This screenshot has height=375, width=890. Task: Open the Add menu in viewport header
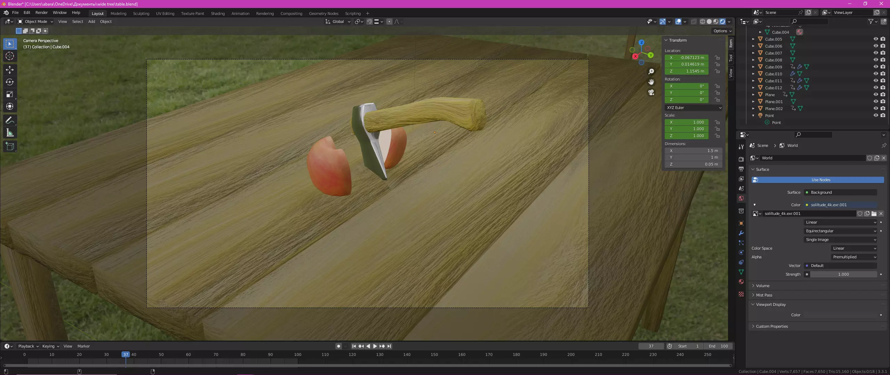(x=91, y=22)
